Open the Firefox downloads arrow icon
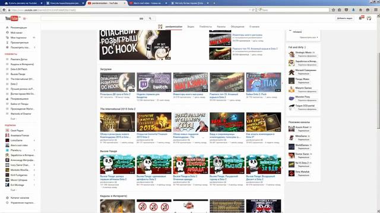 pyautogui.click(x=353, y=10)
